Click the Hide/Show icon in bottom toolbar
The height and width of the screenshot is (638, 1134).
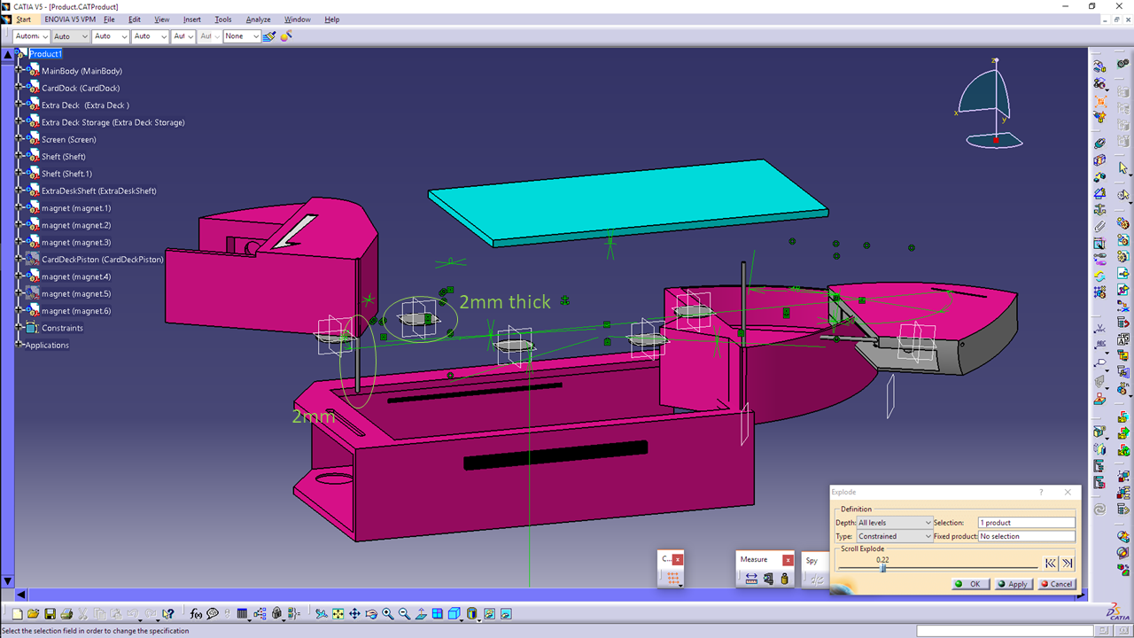(488, 613)
